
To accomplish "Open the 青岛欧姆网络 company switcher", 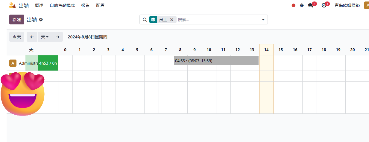I will (x=347, y=5).
